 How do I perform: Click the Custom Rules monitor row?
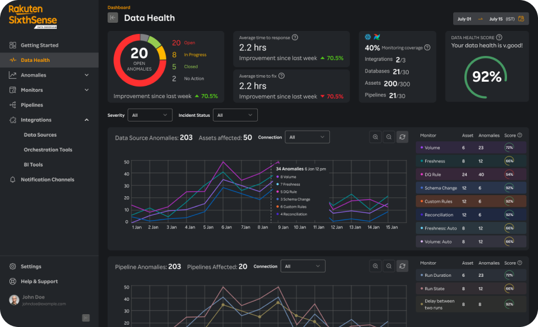[x=471, y=201]
